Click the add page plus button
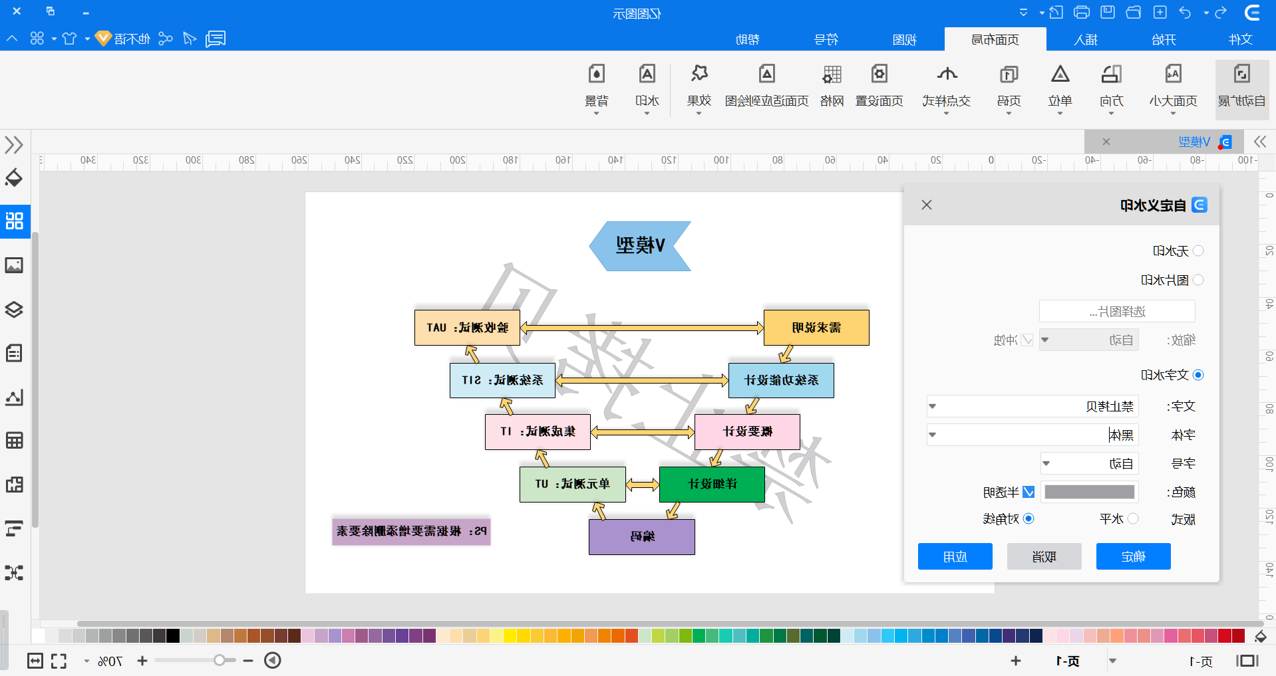 click(1015, 661)
